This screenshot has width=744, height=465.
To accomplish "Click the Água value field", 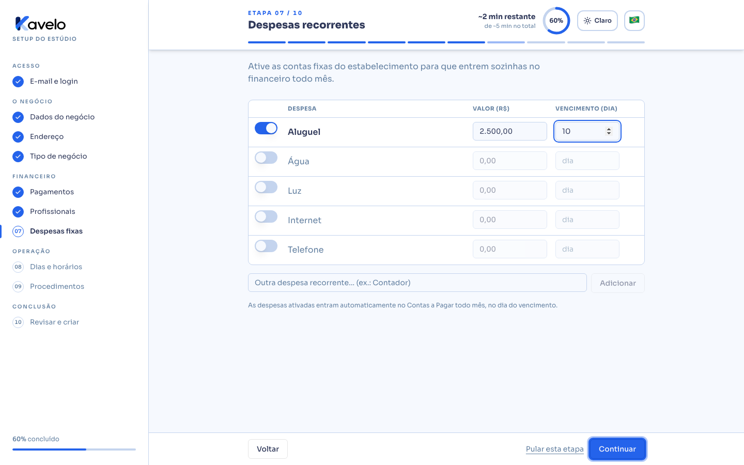I will tap(510, 161).
